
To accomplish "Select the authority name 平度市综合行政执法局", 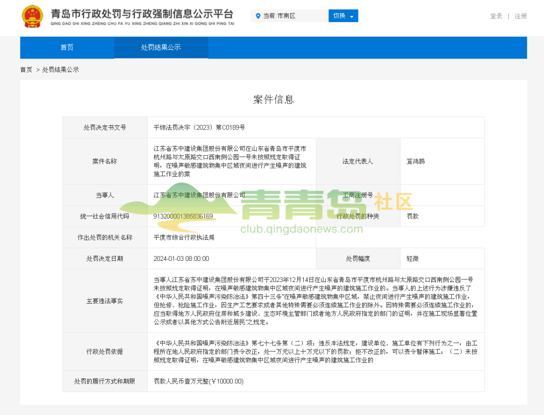I will [184, 237].
